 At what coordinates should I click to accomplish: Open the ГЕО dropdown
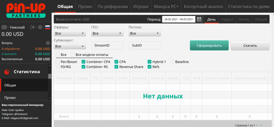(x=107, y=33)
